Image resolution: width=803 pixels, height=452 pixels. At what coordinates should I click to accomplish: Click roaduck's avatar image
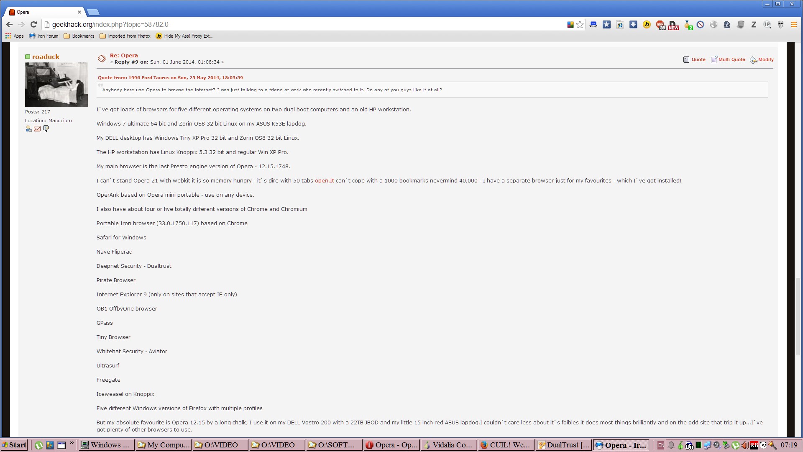click(x=56, y=85)
